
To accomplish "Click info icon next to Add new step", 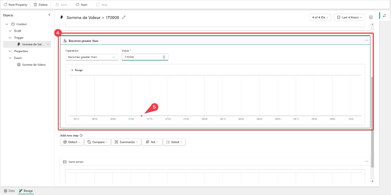I will [x=81, y=136].
